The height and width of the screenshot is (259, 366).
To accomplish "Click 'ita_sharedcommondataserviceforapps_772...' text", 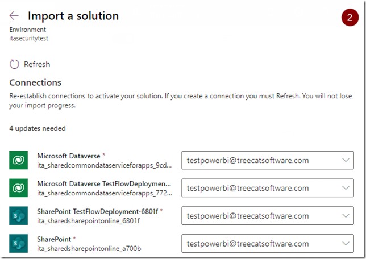I will click(105, 193).
